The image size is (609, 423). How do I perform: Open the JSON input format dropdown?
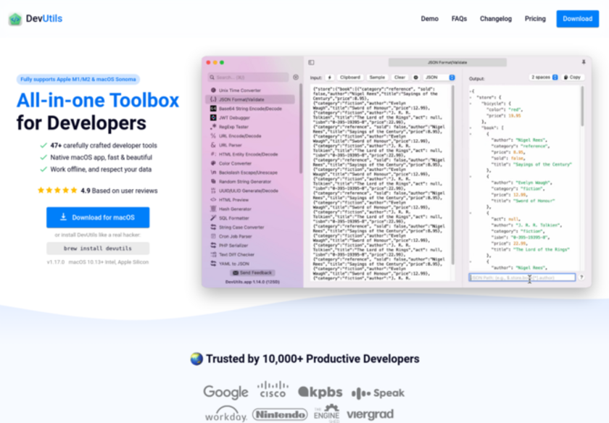[x=439, y=78]
